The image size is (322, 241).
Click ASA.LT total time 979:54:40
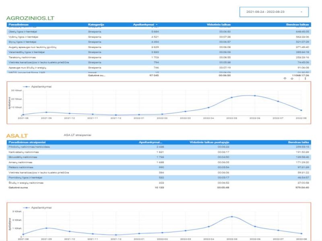click(x=302, y=188)
